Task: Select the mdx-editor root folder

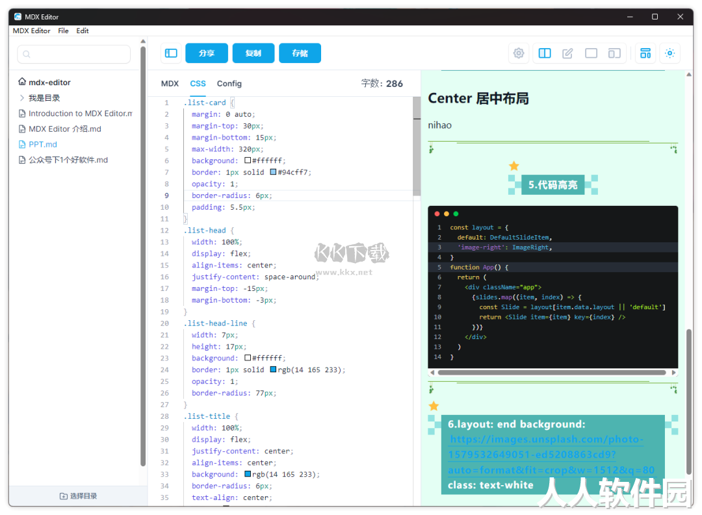Action: [49, 82]
